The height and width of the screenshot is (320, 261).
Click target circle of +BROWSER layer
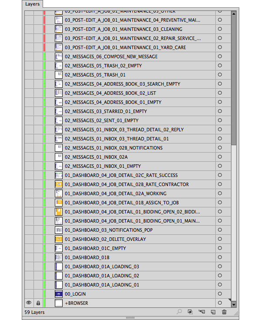coord(220,303)
